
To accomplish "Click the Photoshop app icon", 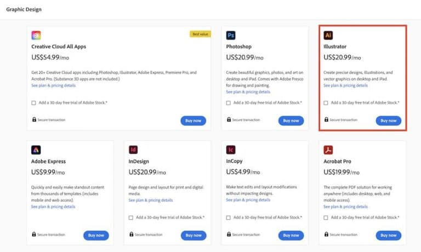I will tap(231, 35).
